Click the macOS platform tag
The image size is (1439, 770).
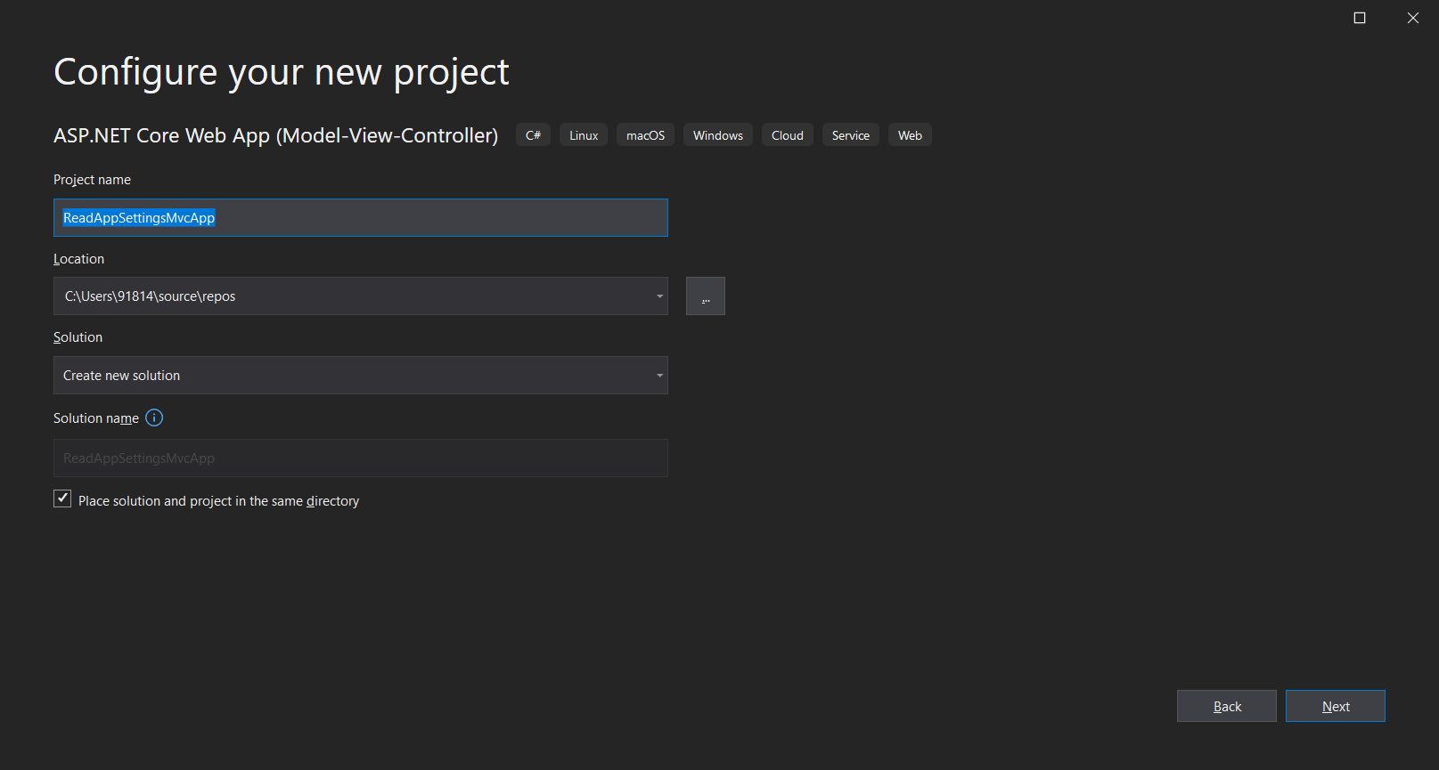[645, 135]
